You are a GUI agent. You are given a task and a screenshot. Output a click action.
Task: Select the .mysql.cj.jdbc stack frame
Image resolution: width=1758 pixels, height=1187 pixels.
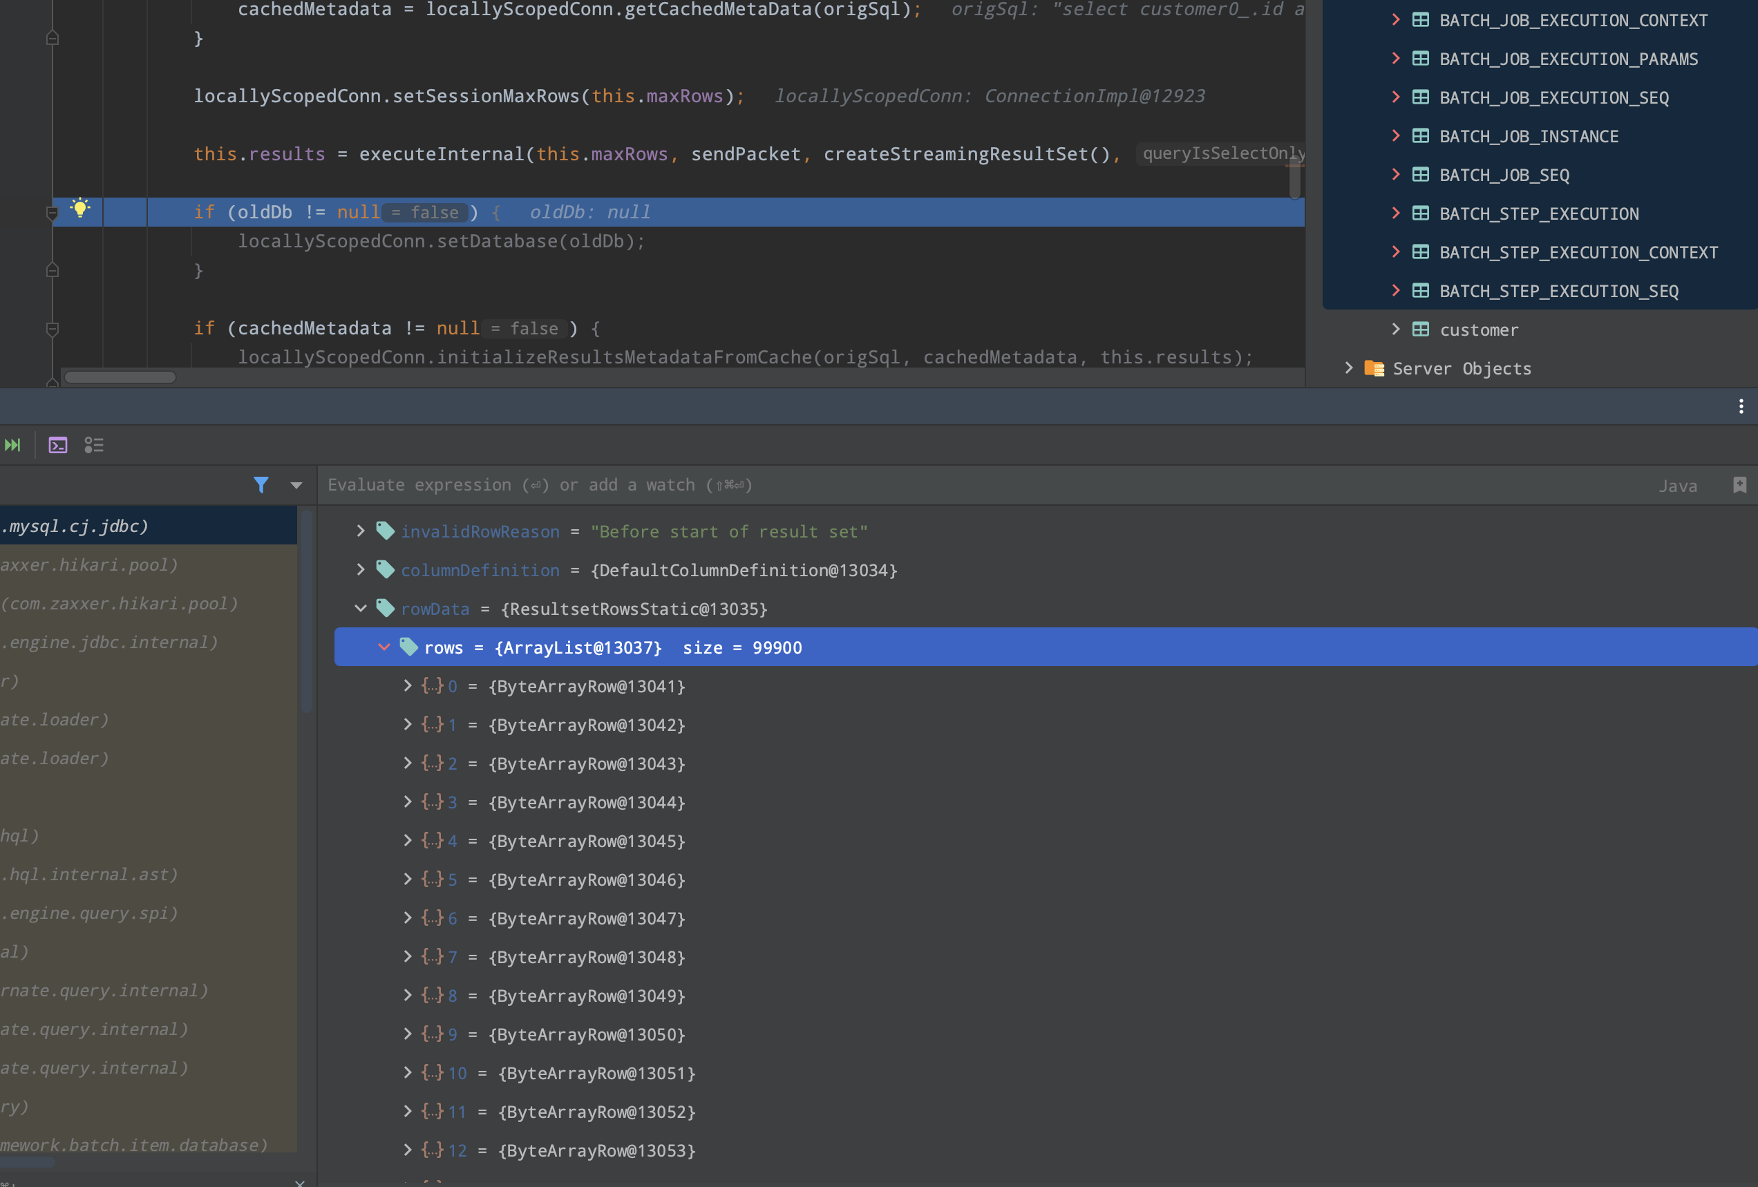tap(149, 526)
